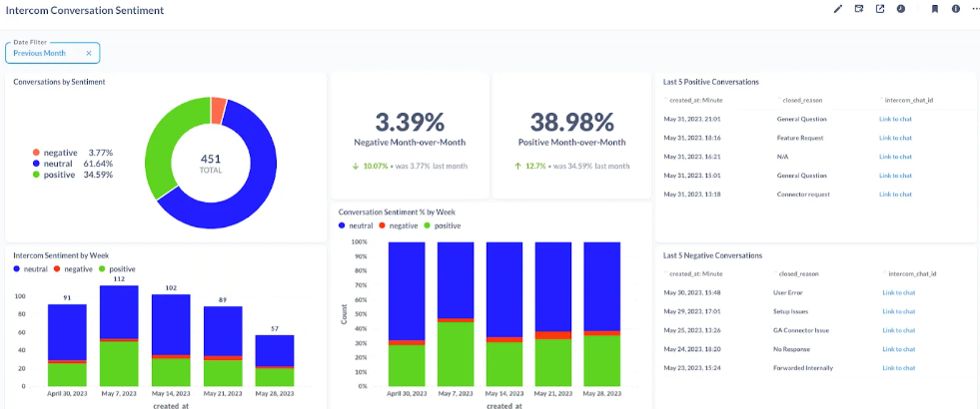This screenshot has width=980, height=409.
Task: Click the May 30, 2023, 15:48 cell
Action: tap(690, 292)
